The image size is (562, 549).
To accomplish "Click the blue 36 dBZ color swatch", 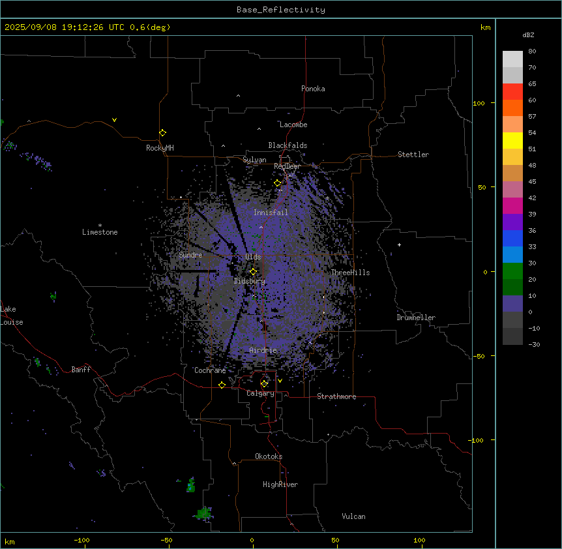I will 512,238.
